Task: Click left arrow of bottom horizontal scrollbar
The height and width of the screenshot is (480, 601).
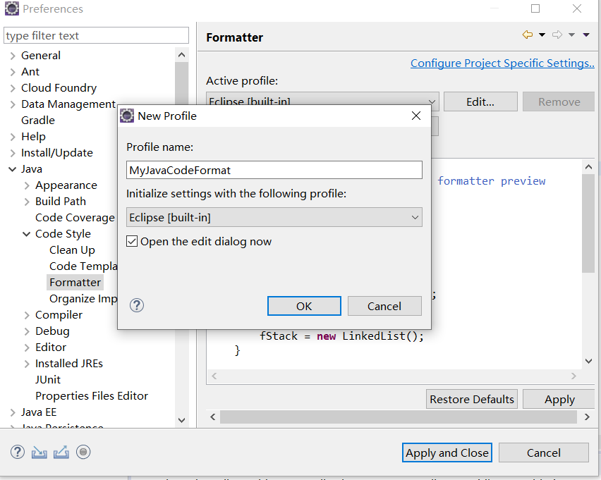Action: (213, 417)
